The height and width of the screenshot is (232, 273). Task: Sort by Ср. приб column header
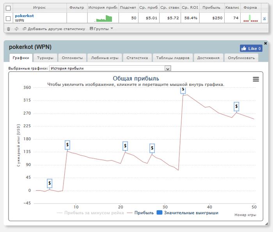(x=149, y=8)
